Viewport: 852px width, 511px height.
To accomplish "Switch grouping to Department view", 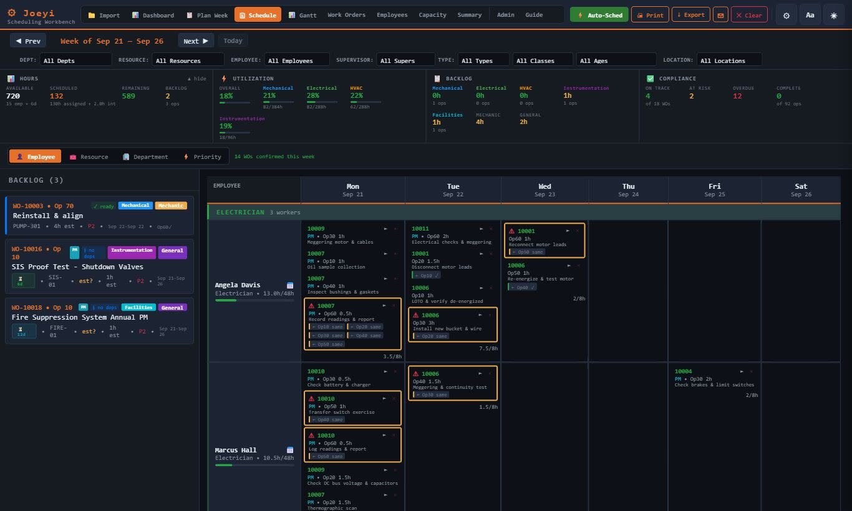I will click(145, 156).
